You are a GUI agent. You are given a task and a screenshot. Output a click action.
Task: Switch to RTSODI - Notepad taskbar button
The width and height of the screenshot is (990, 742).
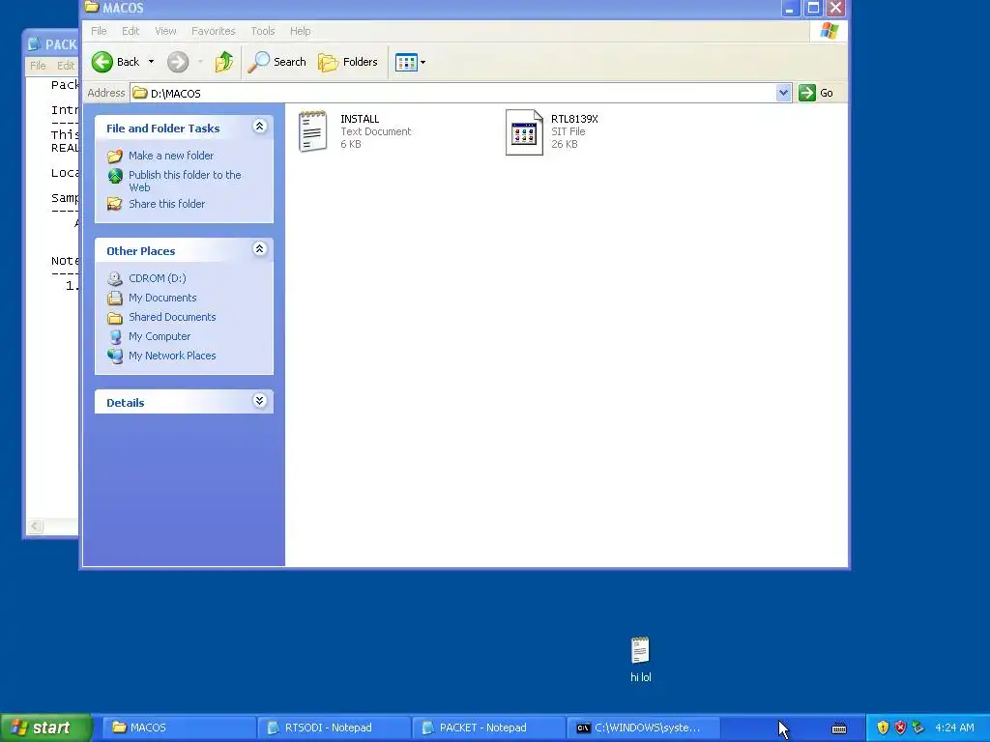[x=334, y=728]
